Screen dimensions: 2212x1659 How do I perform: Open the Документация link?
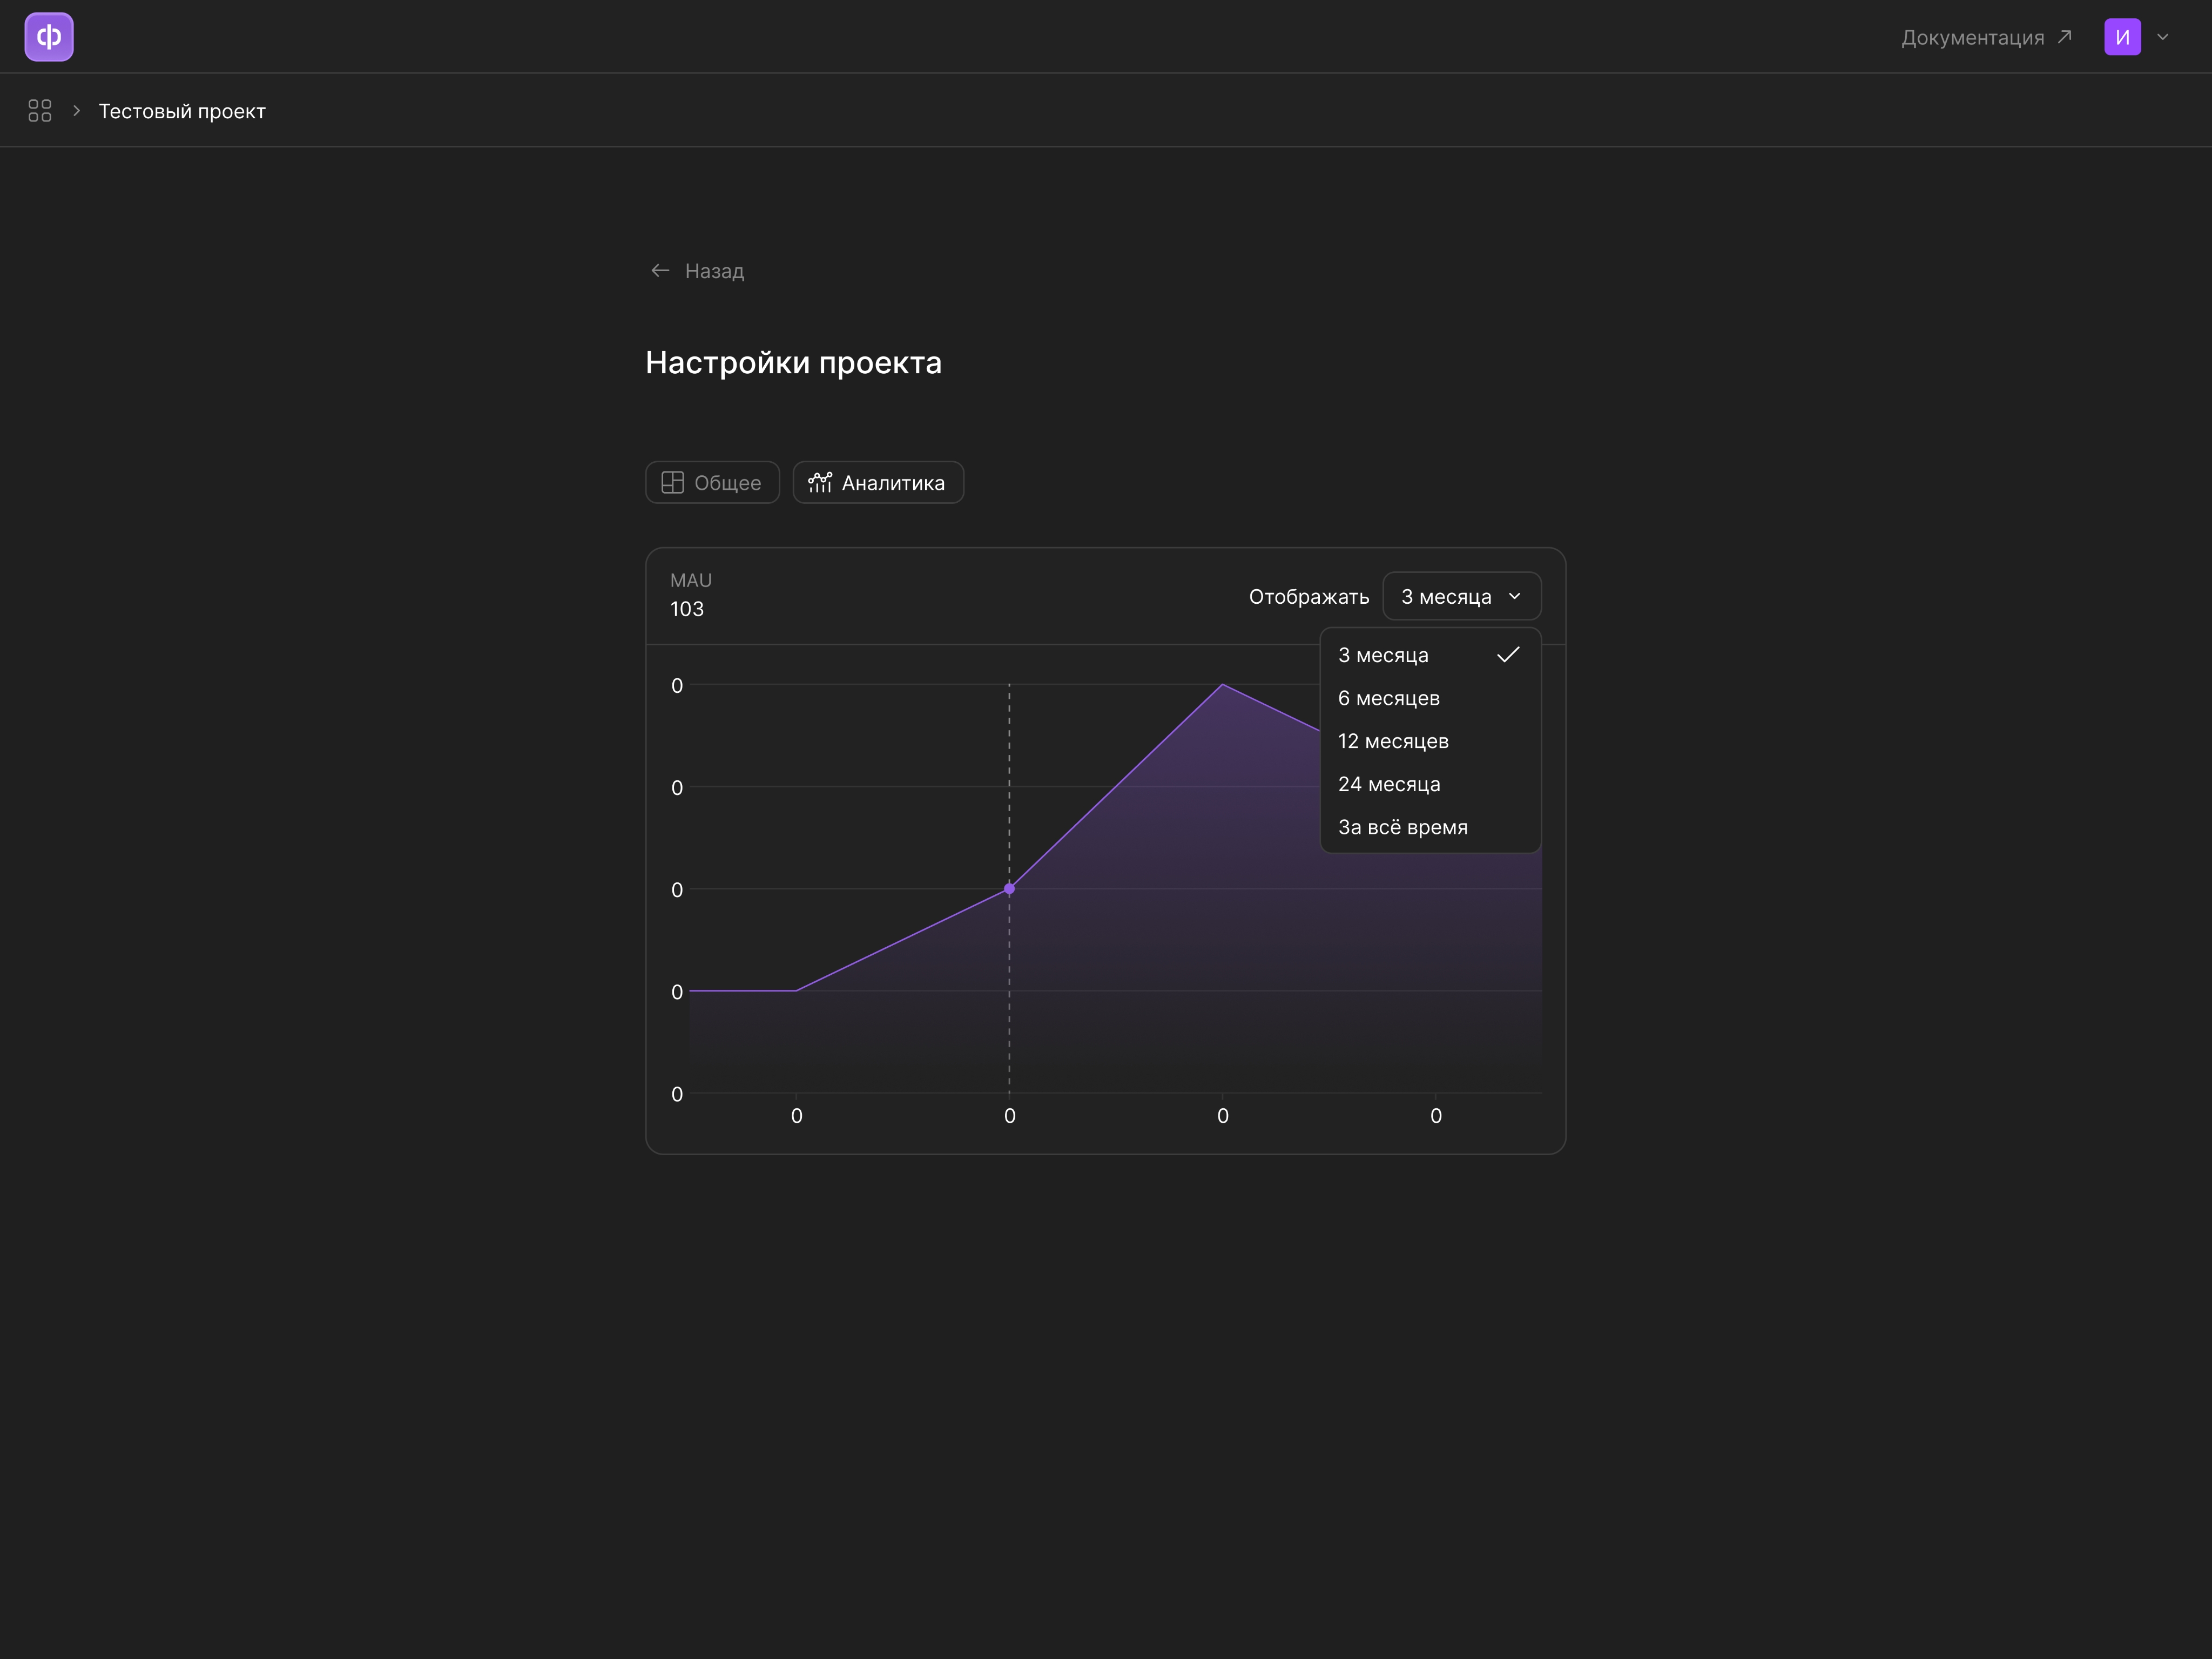(x=1986, y=38)
